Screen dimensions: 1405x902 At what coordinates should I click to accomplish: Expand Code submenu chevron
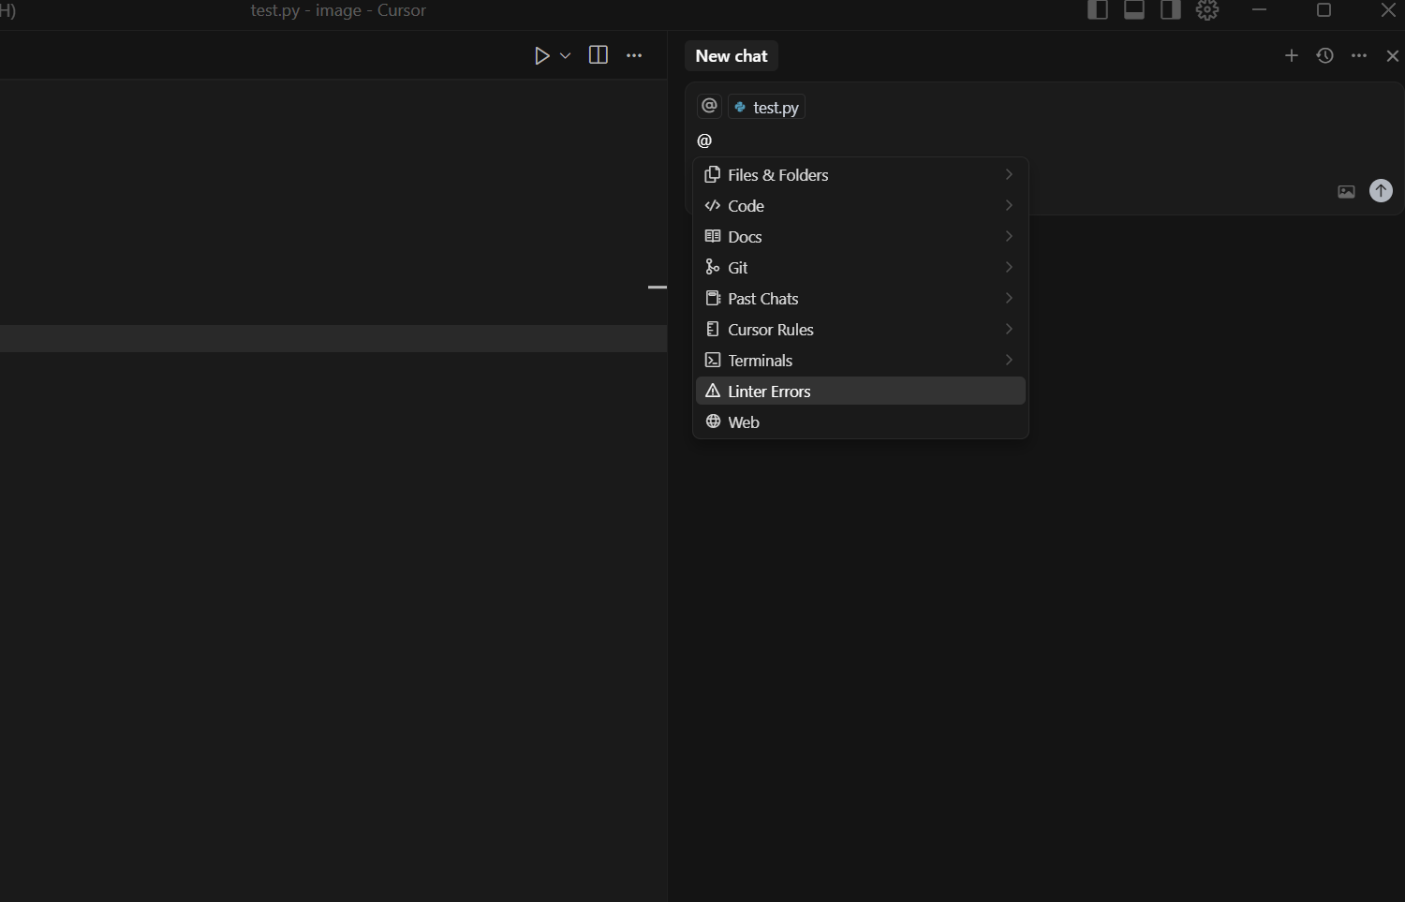click(x=1009, y=205)
